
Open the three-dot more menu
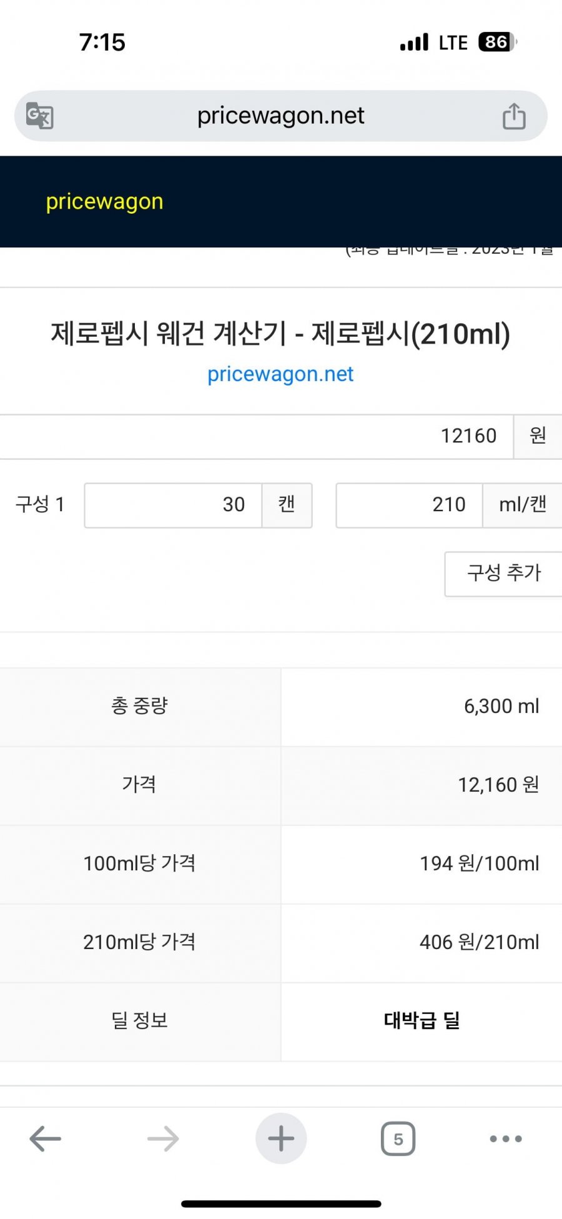click(x=506, y=1138)
